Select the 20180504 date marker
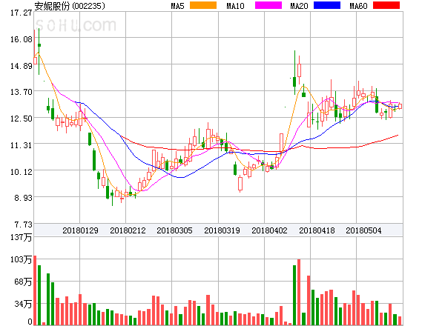445x326 pixels. click(363, 230)
